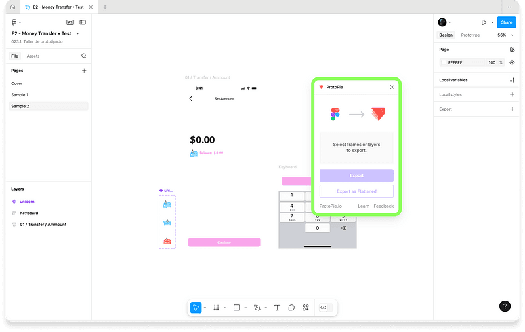525x332 pixels.
Task: Open the shape tools dropdown arrow
Action: [245, 308]
